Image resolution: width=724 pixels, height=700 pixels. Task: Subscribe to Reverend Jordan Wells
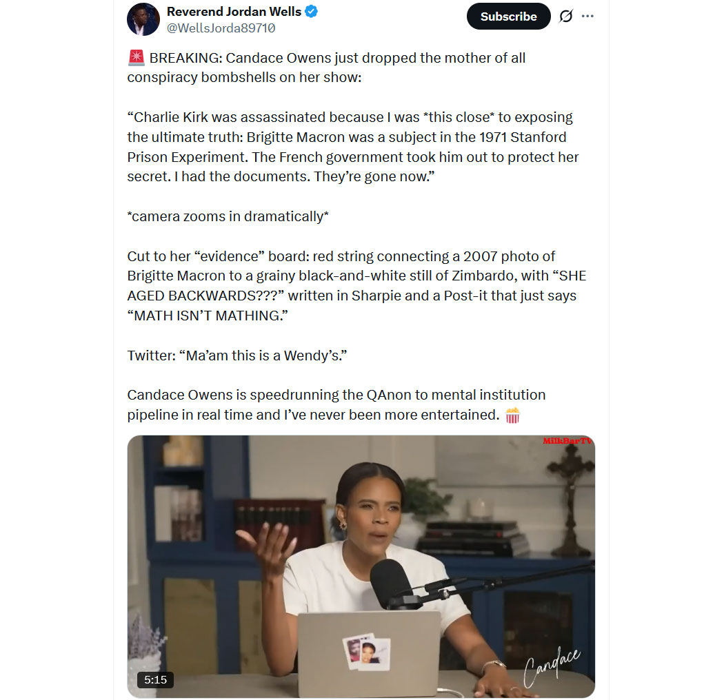click(x=508, y=17)
